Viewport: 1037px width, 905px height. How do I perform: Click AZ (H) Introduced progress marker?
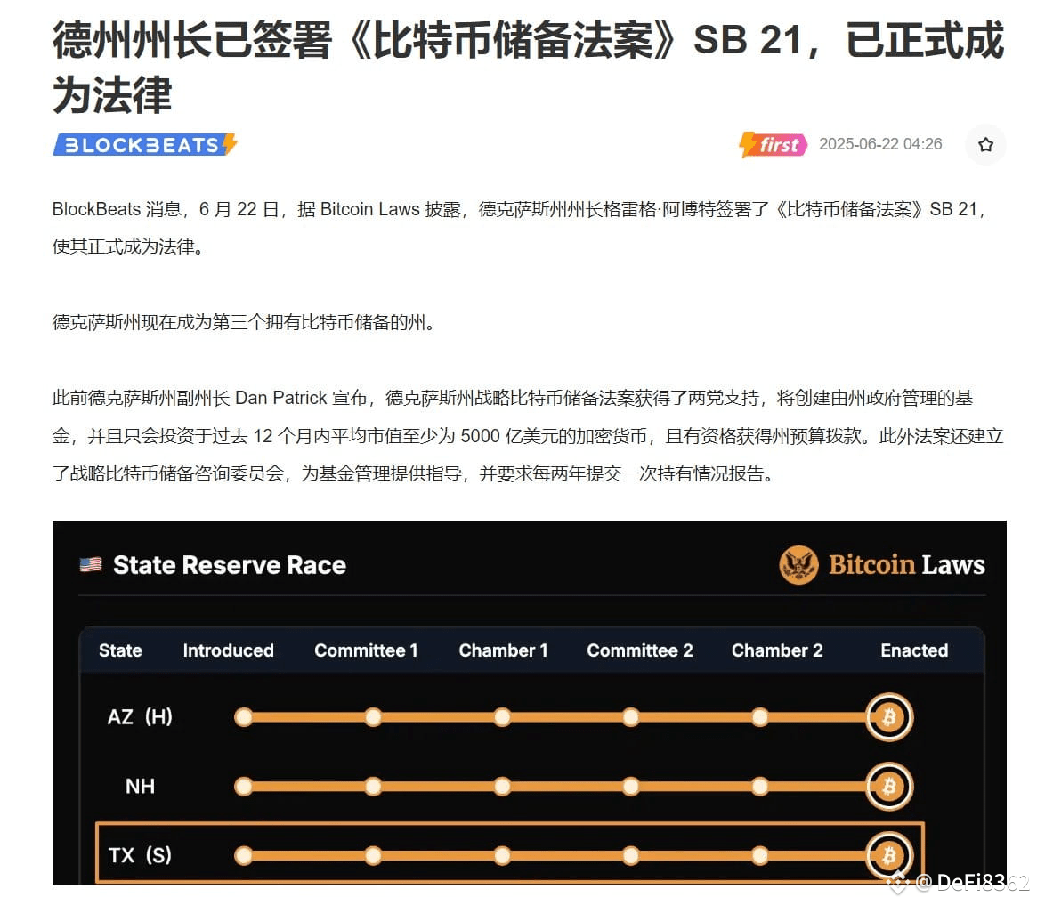point(243,716)
